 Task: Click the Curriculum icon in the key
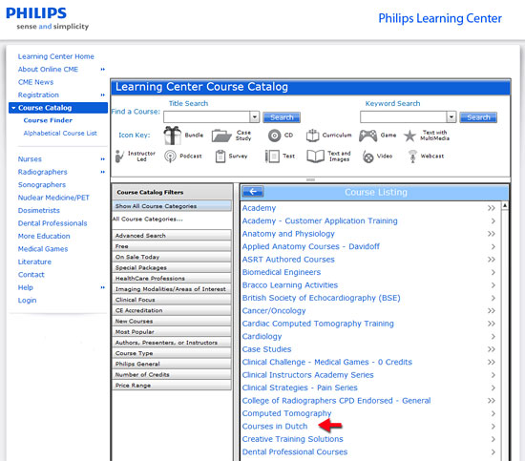point(312,136)
